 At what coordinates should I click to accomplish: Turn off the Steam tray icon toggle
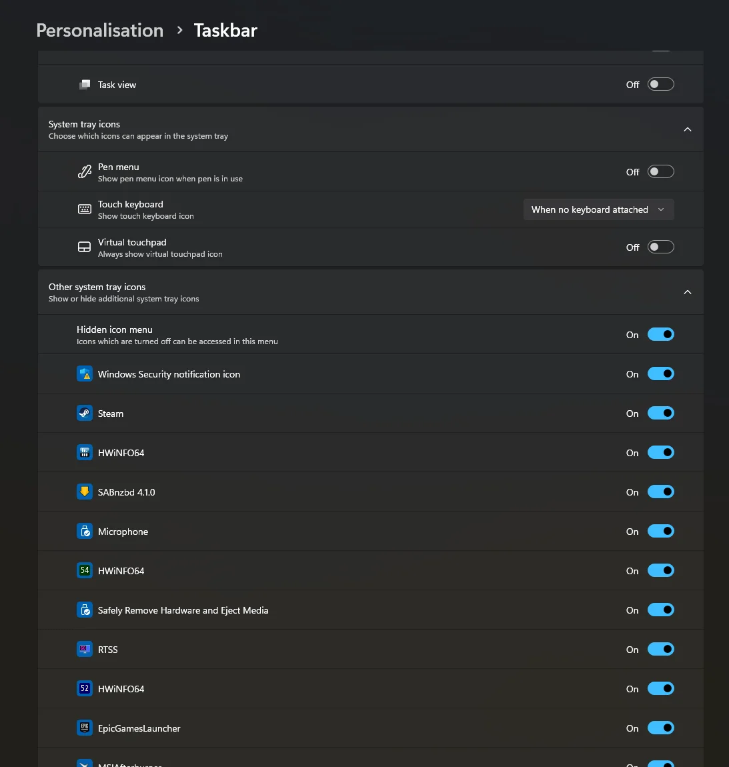(x=660, y=414)
